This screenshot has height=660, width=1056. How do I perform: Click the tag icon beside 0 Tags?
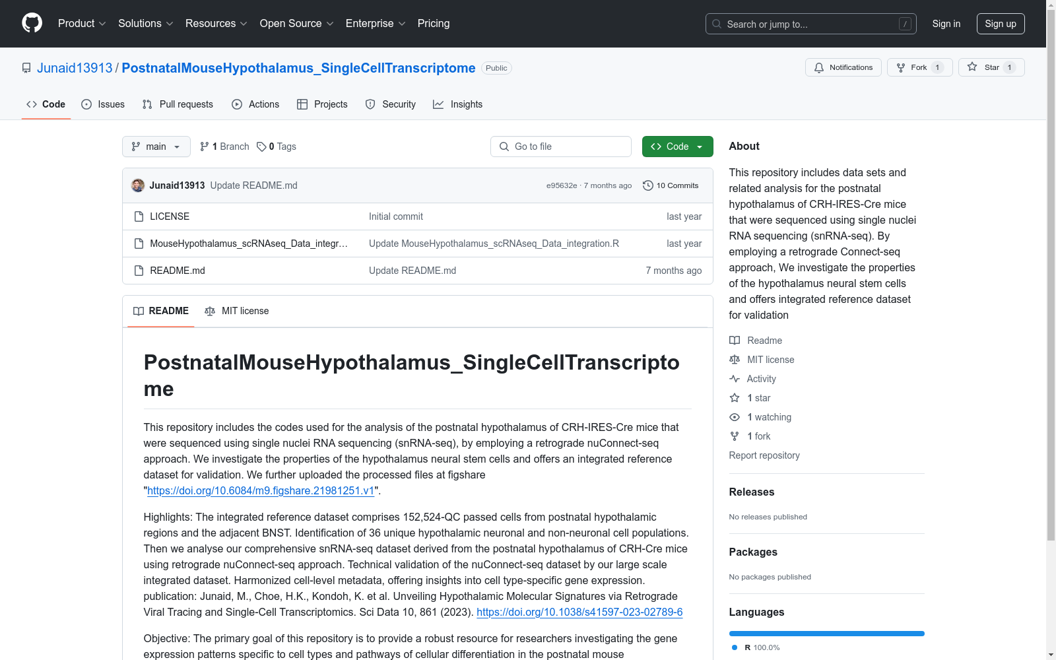click(x=261, y=147)
